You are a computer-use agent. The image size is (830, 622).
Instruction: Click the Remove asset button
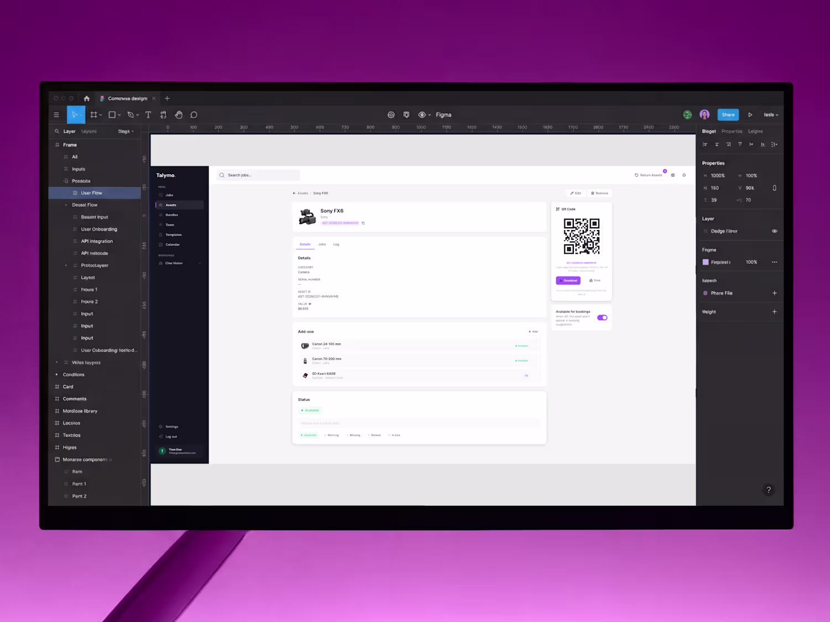click(x=599, y=194)
